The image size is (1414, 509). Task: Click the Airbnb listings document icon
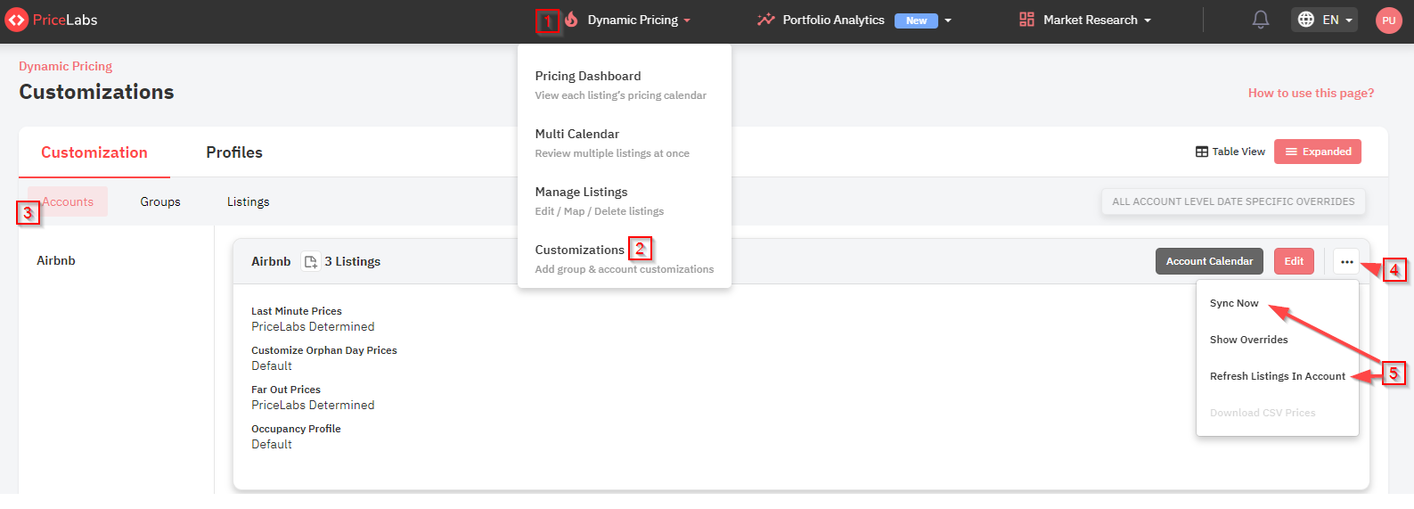pos(311,261)
